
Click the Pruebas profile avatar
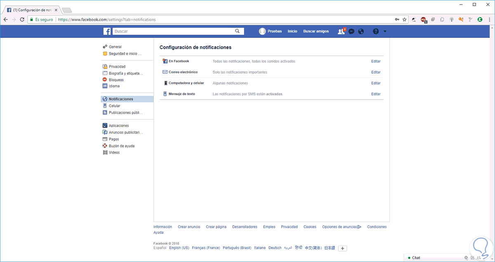[x=262, y=31]
